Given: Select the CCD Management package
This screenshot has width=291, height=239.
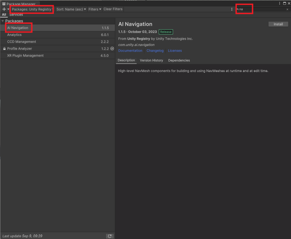Looking at the screenshot, I should coord(57,42).
